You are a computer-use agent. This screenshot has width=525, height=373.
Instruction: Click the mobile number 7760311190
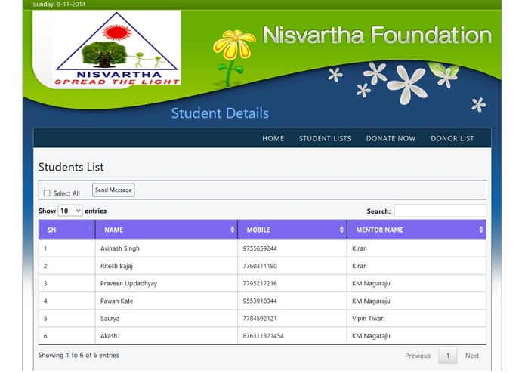coord(260,266)
